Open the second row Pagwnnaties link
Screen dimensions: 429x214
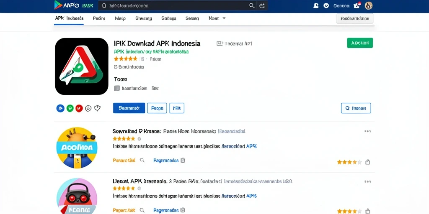pyautogui.click(x=166, y=210)
